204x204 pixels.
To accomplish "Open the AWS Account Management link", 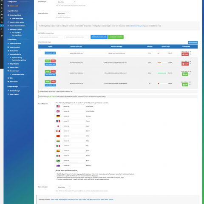I will click(x=137, y=26).
